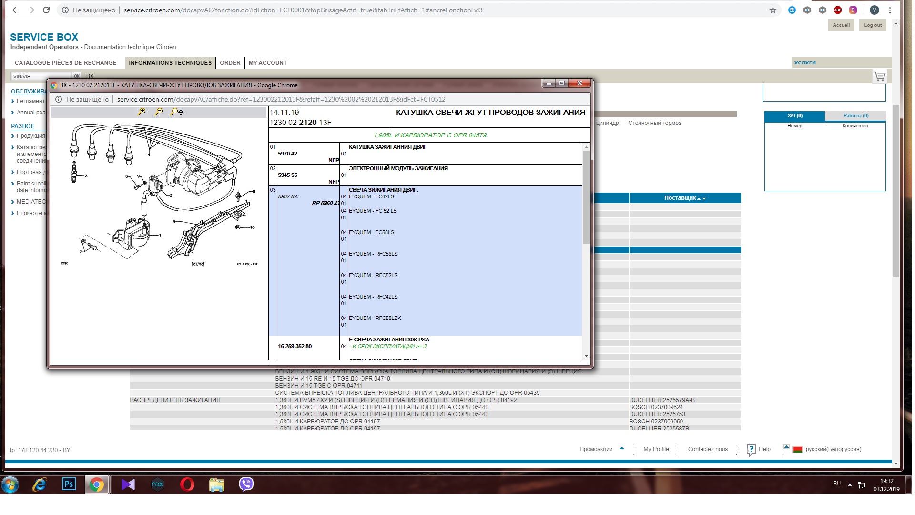
Task: Bookmark this page with the star icon
Action: click(773, 10)
